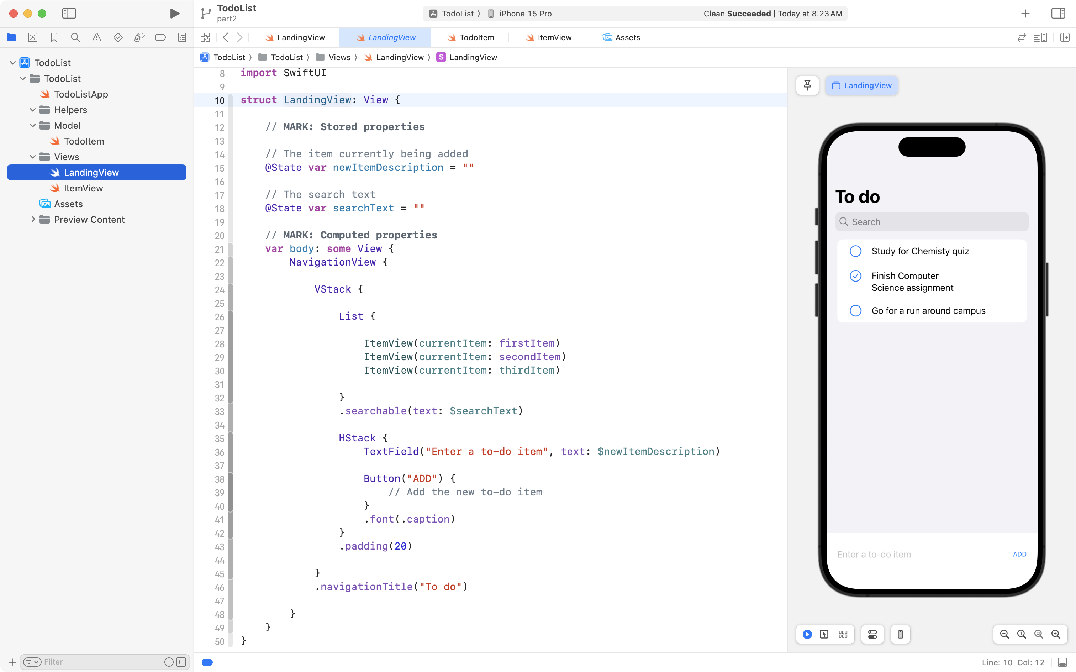The image size is (1076, 672).
Task: Click the LandingView preview selector button
Action: pyautogui.click(x=861, y=85)
